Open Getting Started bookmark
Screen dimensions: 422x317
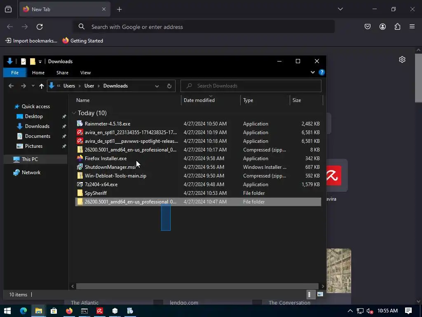[x=82, y=41]
